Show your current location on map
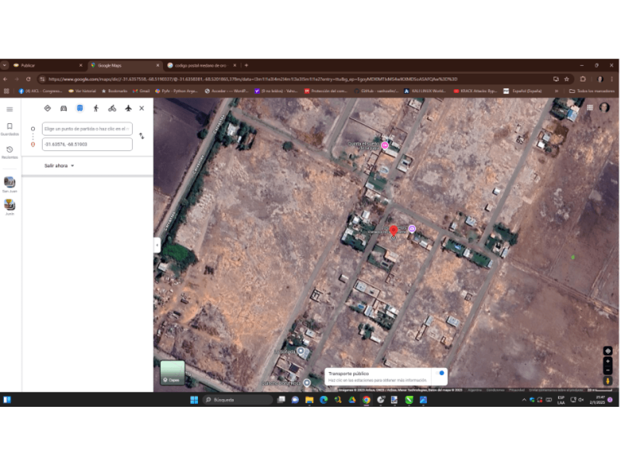Image resolution: width=621 pixels, height=465 pixels. (607, 351)
